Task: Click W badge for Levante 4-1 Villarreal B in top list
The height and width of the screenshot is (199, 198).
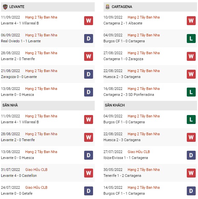Action: click(x=88, y=20)
